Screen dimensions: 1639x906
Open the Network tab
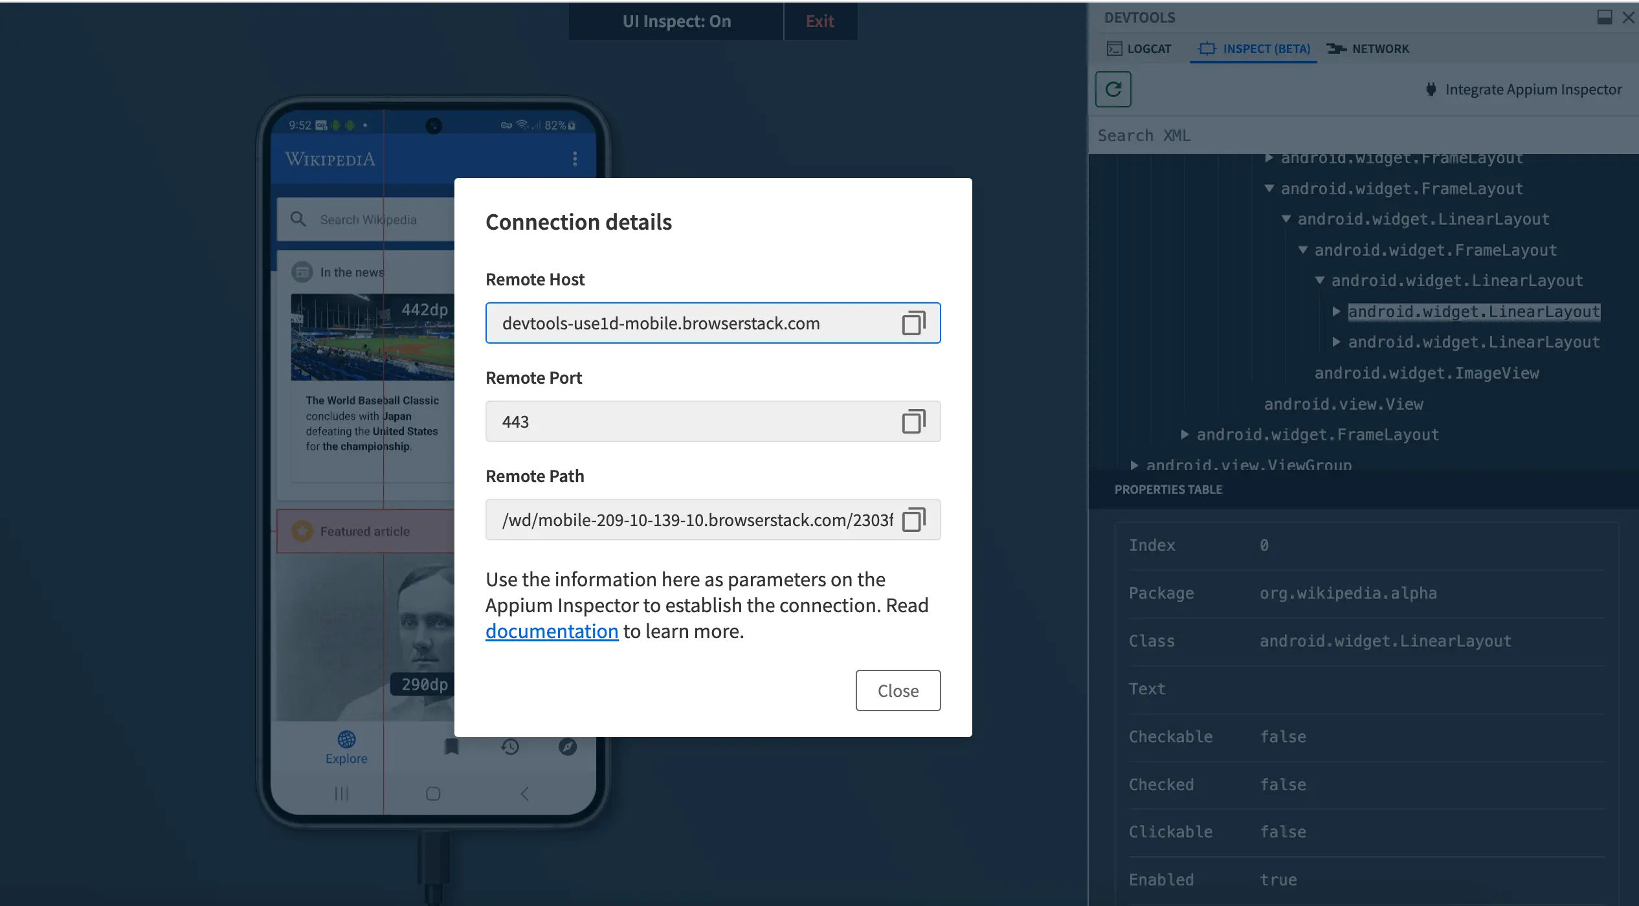tap(1368, 49)
